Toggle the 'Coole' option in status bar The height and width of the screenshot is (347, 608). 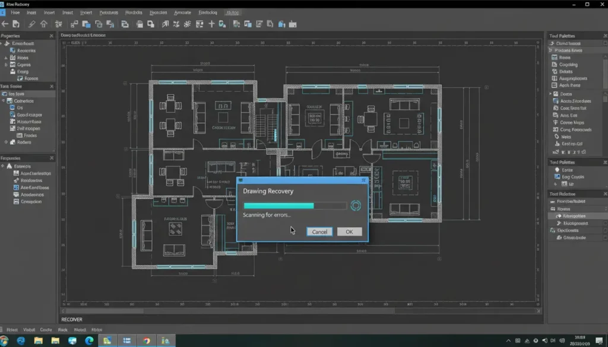coord(45,329)
